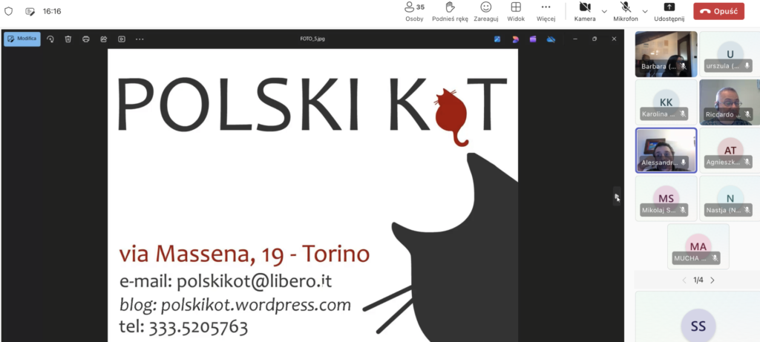Go to next page of participants

tap(712, 280)
